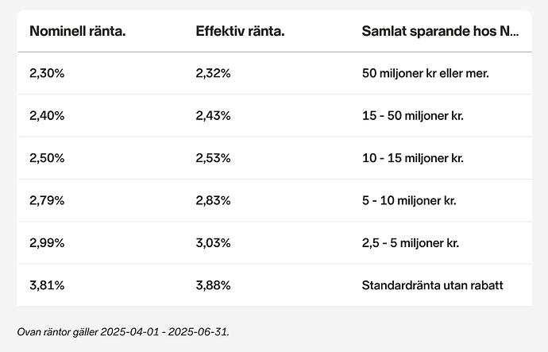This screenshot has width=548, height=352.
Task: Click the 2,50% nominal rate cell
Action: [x=47, y=158]
